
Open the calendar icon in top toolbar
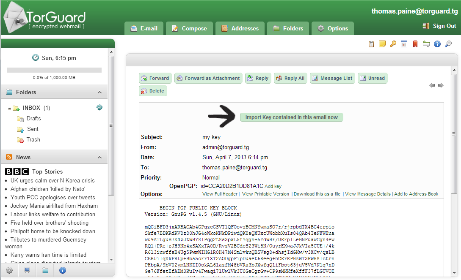pyautogui.click(x=404, y=44)
